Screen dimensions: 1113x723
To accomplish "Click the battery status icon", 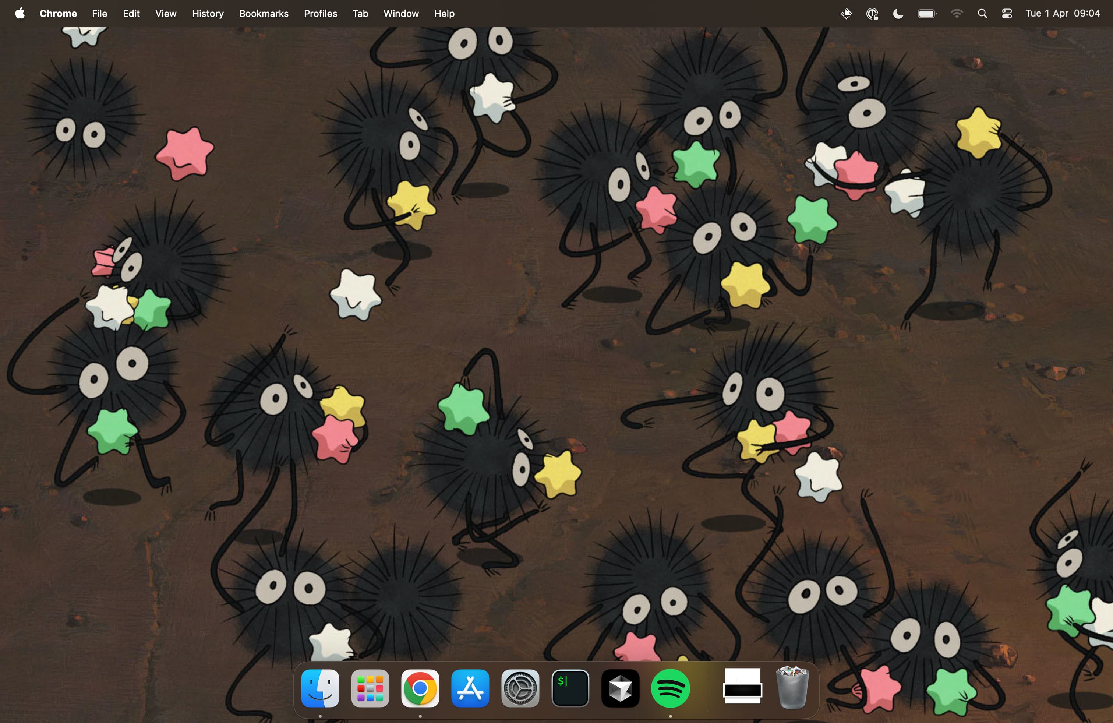I will coord(926,13).
